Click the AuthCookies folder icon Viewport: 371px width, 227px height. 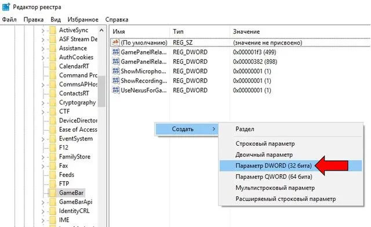[x=53, y=57]
